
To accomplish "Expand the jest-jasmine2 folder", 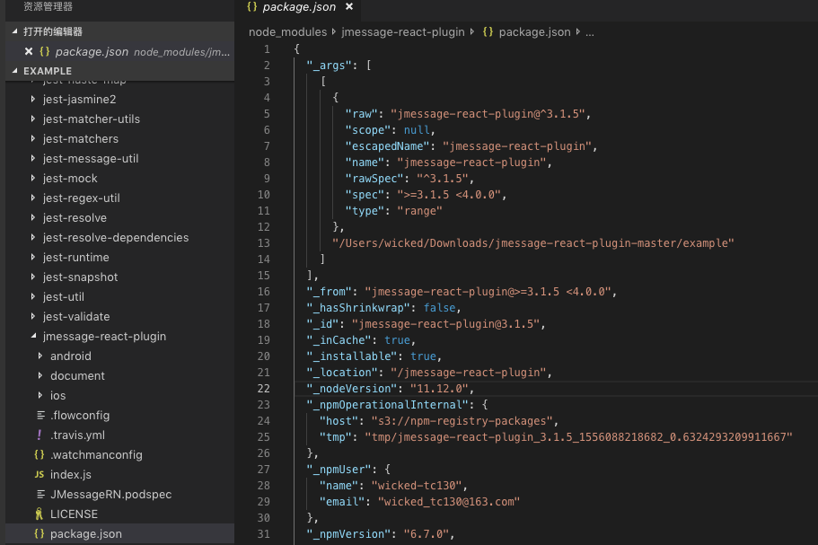I will click(x=33, y=99).
